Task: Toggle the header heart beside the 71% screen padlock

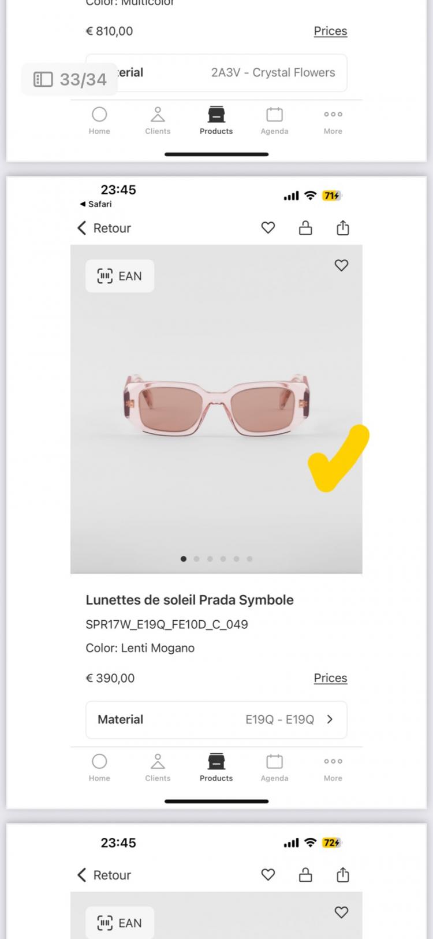Action: coord(268,228)
